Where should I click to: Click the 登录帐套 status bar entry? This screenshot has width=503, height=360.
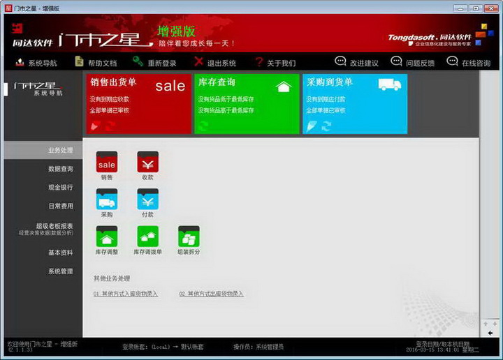(163, 347)
